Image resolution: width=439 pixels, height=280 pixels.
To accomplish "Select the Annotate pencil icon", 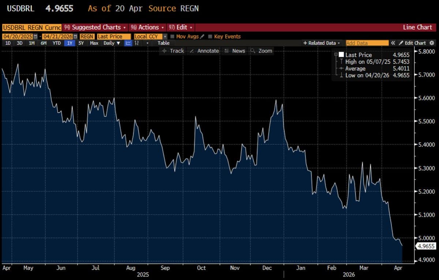I will click(x=192, y=51).
